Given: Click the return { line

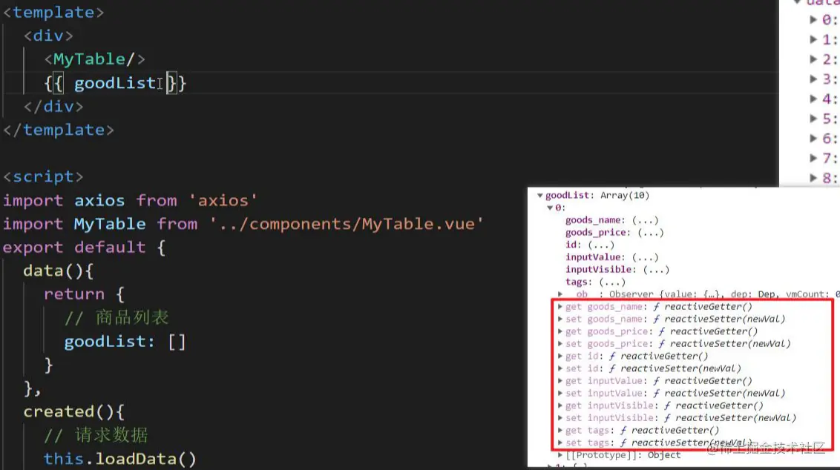Looking at the screenshot, I should point(84,294).
